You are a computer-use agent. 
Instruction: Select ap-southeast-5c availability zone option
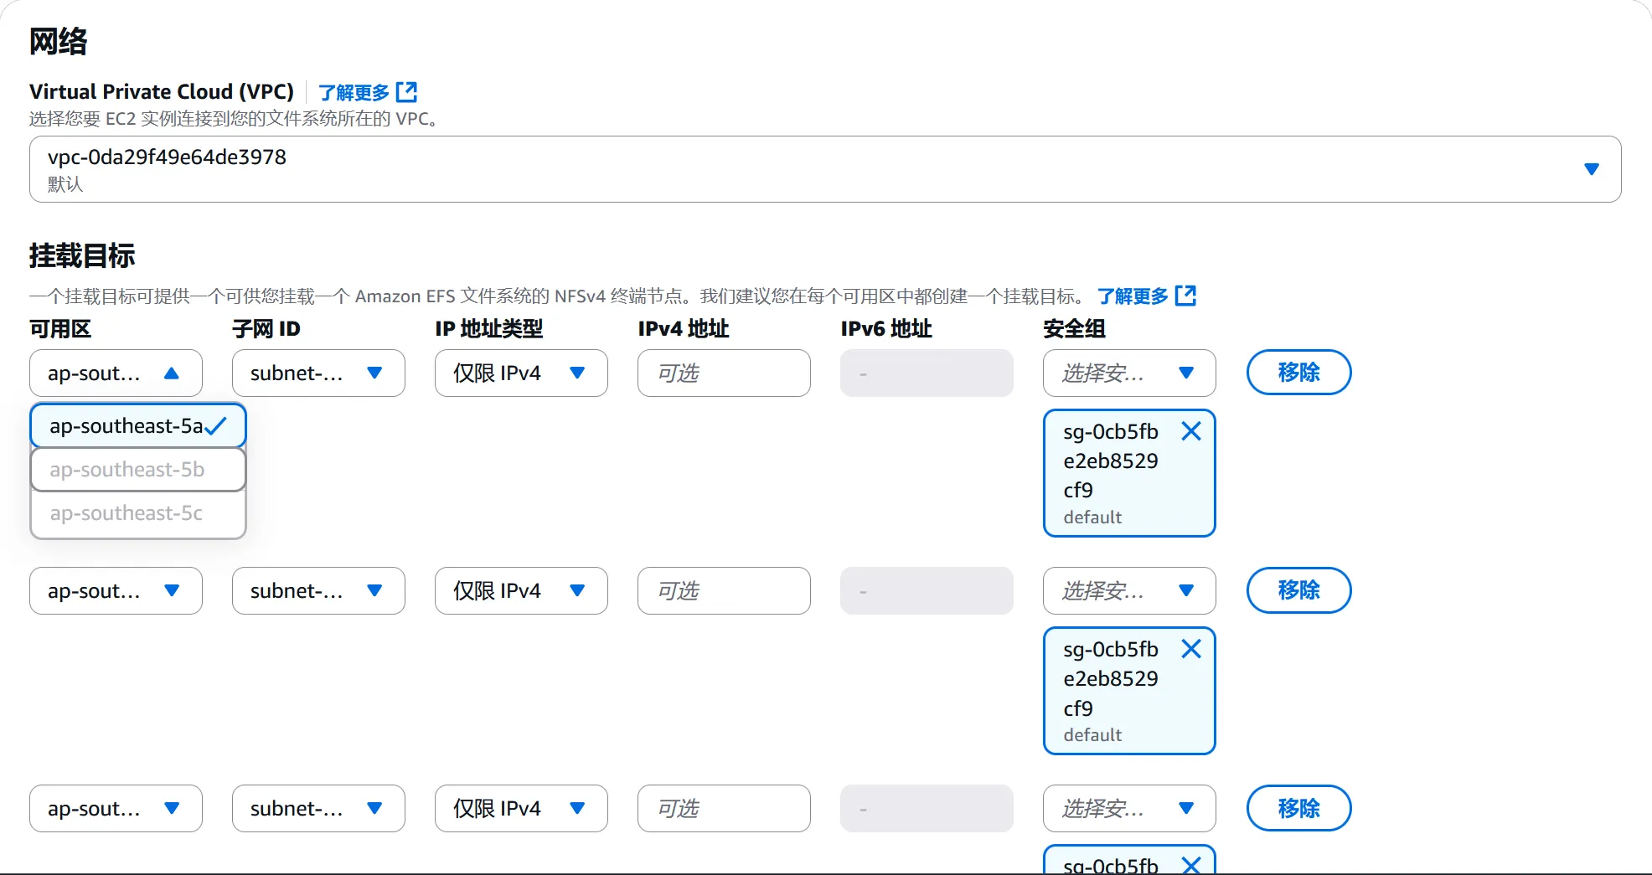[x=126, y=513]
